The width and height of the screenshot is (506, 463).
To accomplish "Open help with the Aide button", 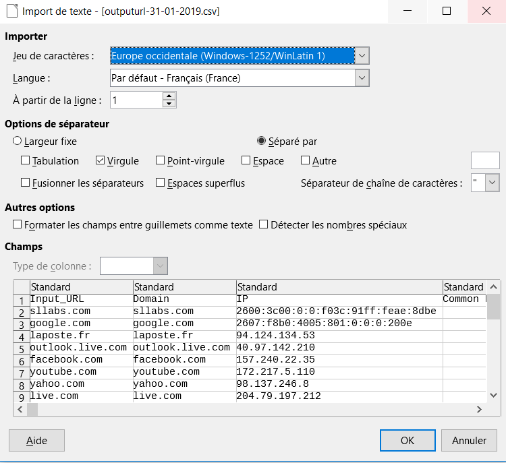I will [x=36, y=441].
